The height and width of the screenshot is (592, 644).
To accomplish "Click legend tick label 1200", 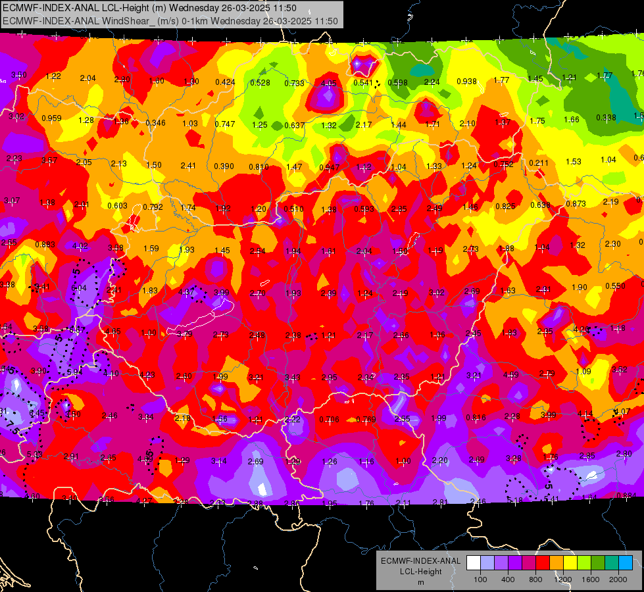I will pos(563,580).
